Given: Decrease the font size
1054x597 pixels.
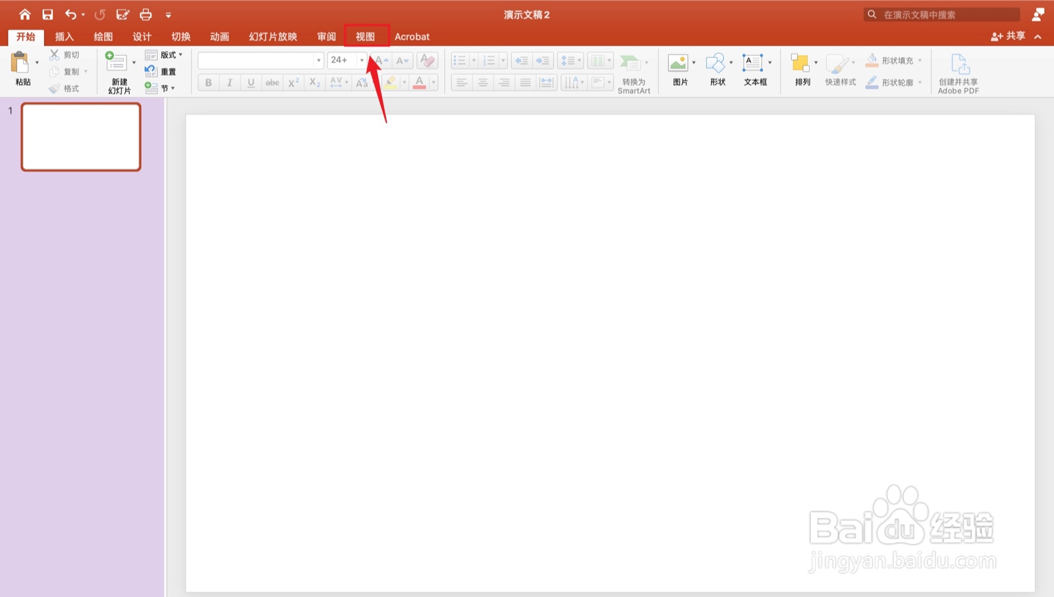Looking at the screenshot, I should (x=402, y=61).
